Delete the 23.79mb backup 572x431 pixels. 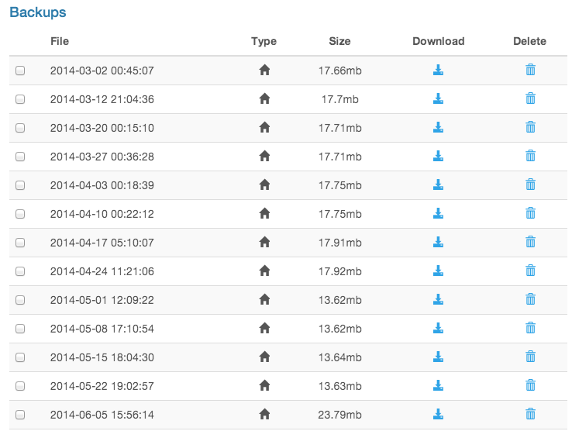530,414
